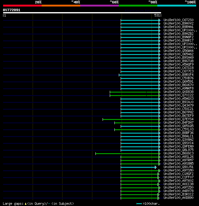
Task: Click the arrowhead ending the C6T2S0 bar
Action: pyautogui.click(x=160, y=20)
